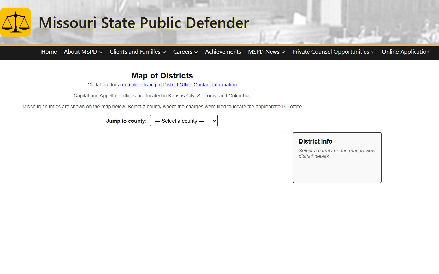This screenshot has width=439, height=274.
Task: Click the Jump to county label
Action: [x=127, y=121]
